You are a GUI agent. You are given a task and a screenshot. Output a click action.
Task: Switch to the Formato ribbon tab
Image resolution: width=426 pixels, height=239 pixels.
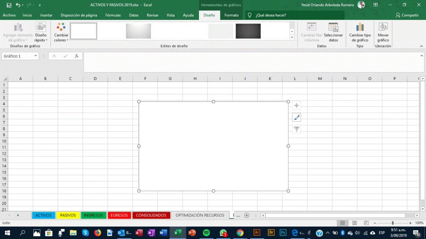pos(231,15)
